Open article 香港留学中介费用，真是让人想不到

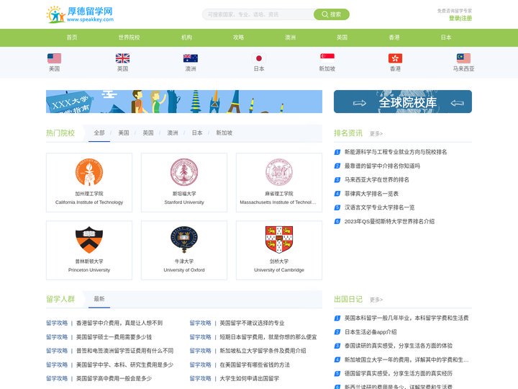(x=119, y=323)
